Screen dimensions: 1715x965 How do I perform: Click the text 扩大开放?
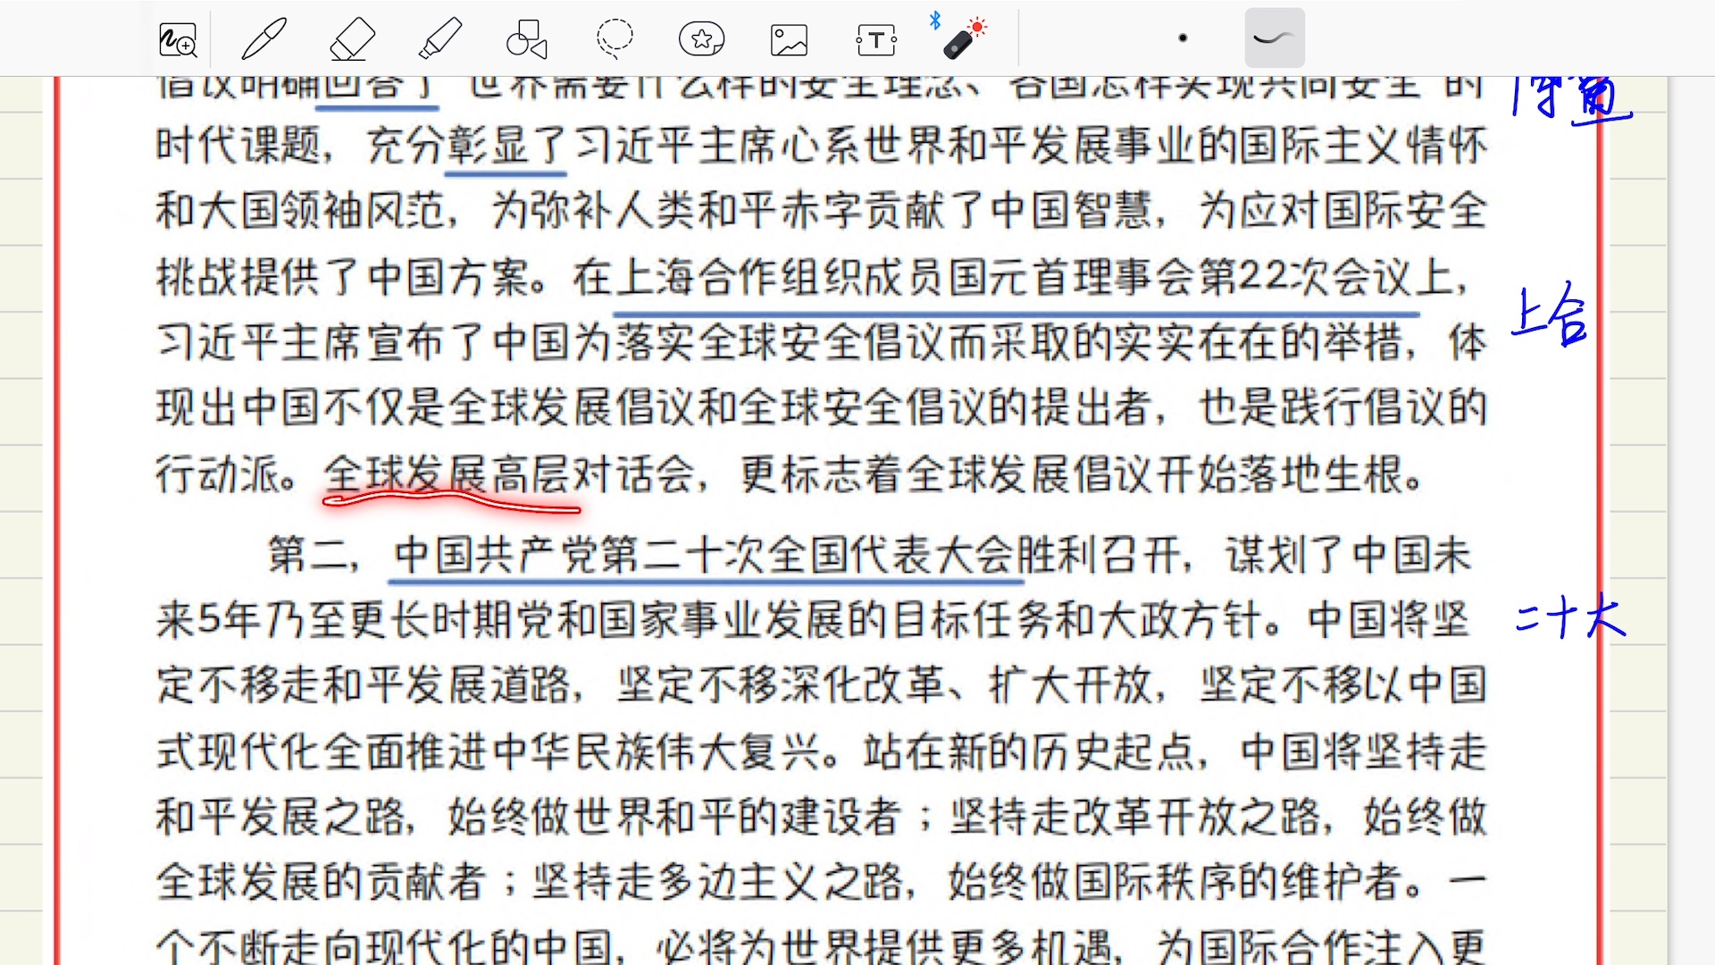click(x=1071, y=685)
